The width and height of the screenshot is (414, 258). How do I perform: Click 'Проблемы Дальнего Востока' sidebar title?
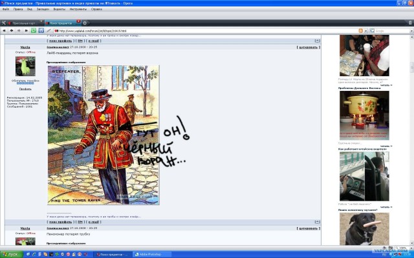[x=358, y=88]
